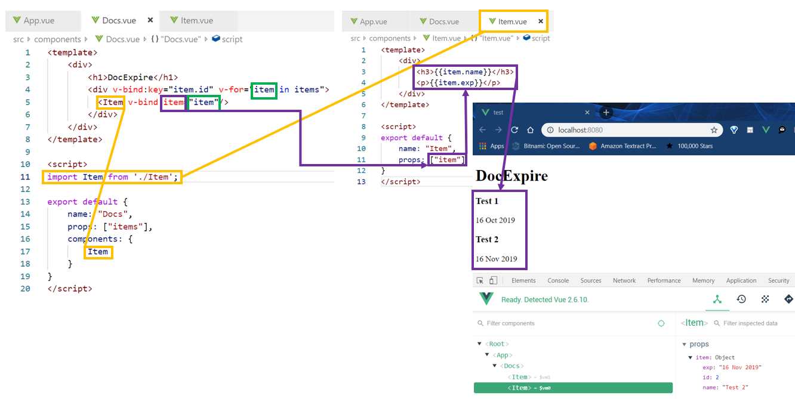Click the inspect element icon in DevTools
The image size is (795, 399).
point(480,280)
